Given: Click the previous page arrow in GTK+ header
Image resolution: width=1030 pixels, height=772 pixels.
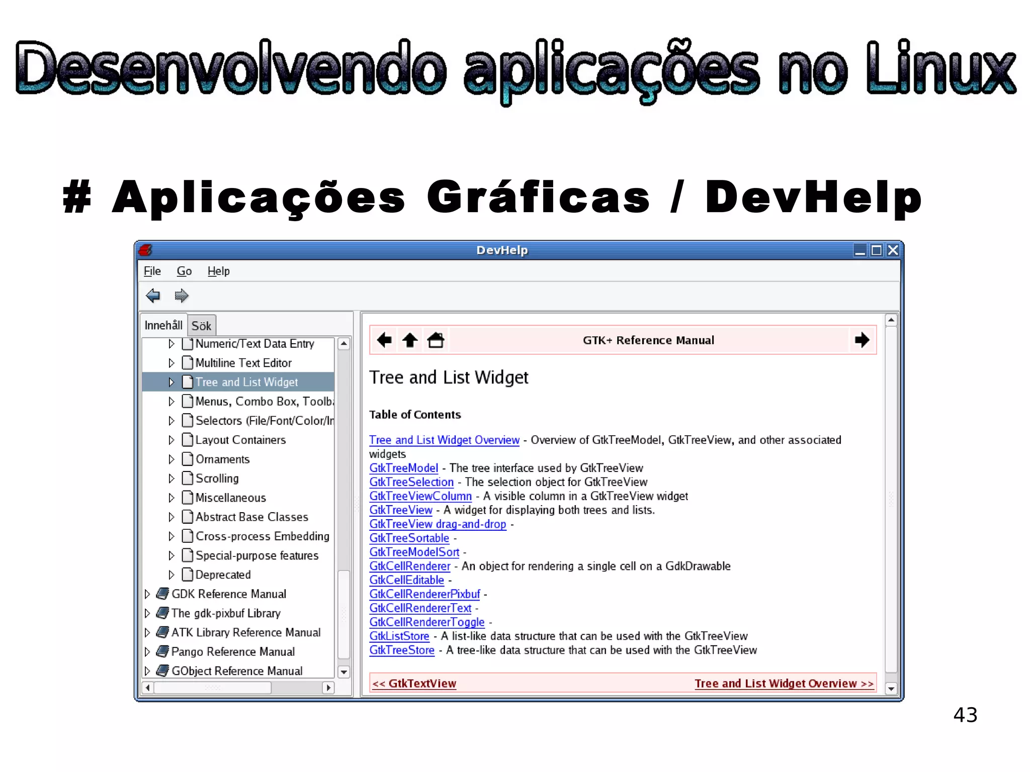Looking at the screenshot, I should [384, 340].
